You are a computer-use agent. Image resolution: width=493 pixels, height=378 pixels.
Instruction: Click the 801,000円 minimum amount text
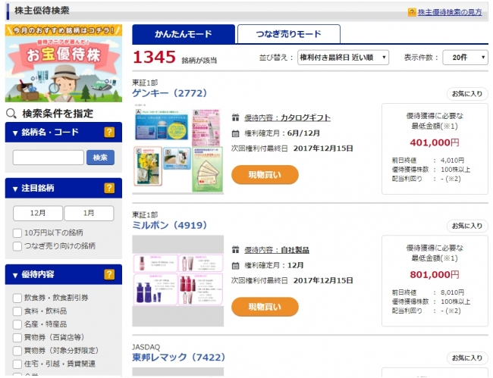click(435, 275)
